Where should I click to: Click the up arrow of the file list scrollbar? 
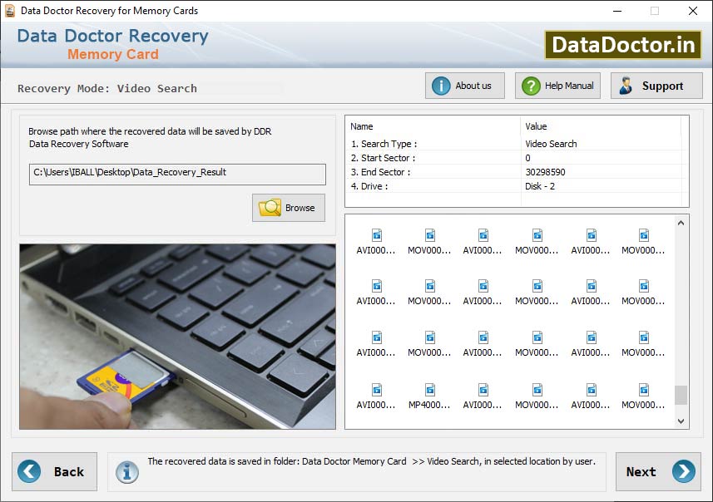[681, 222]
